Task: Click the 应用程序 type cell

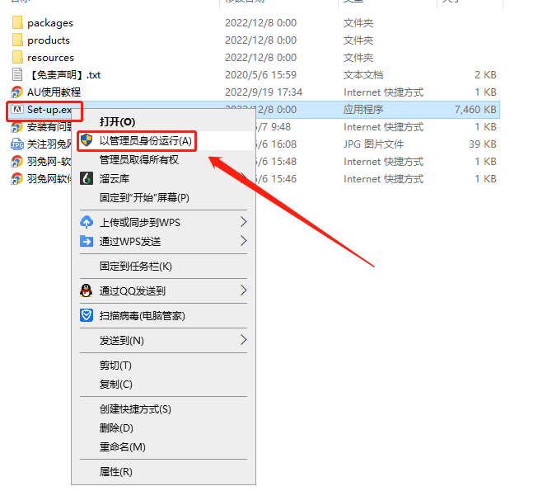Action: coord(363,110)
